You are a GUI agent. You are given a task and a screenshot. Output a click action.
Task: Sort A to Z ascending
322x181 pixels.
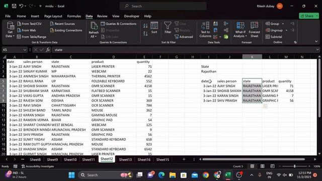click(145, 26)
